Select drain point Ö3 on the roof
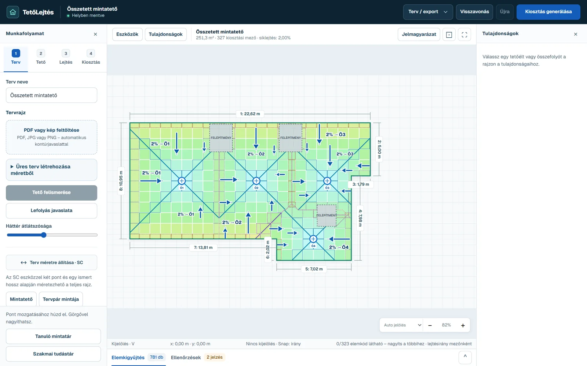This screenshot has height=366, width=587. pyautogui.click(x=327, y=181)
